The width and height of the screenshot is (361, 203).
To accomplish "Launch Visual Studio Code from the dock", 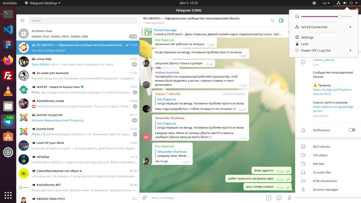I will click(8, 29).
